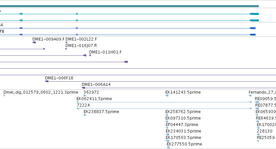Click the EK141243.5prime label

coord(183,92)
